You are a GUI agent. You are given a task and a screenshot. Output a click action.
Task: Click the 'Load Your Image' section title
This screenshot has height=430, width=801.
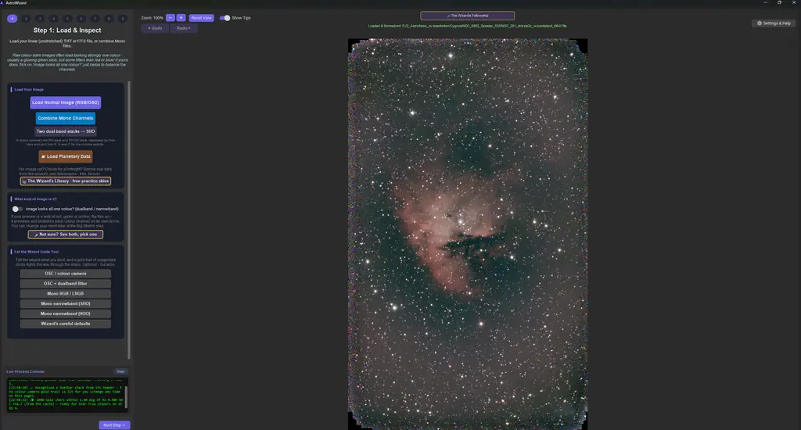(x=29, y=90)
